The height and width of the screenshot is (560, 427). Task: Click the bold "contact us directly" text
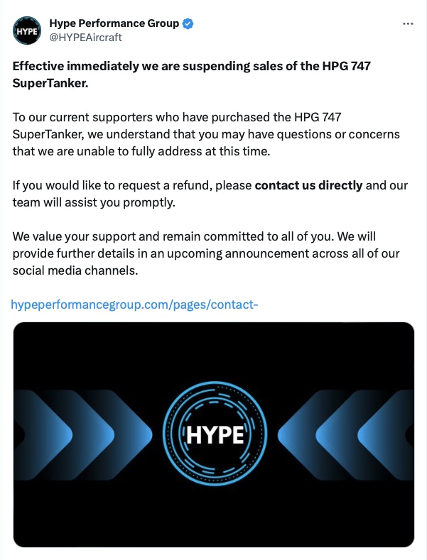click(x=308, y=186)
